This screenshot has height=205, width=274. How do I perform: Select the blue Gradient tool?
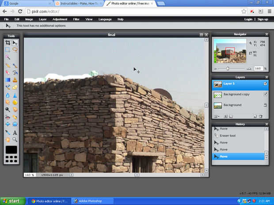[8, 80]
